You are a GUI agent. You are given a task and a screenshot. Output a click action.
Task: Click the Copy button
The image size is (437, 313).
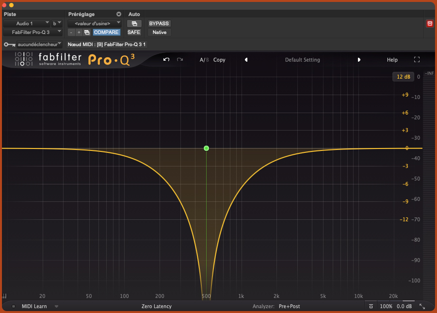tap(219, 60)
